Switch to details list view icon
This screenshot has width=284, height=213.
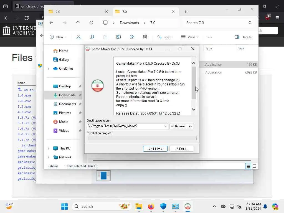click(x=248, y=166)
